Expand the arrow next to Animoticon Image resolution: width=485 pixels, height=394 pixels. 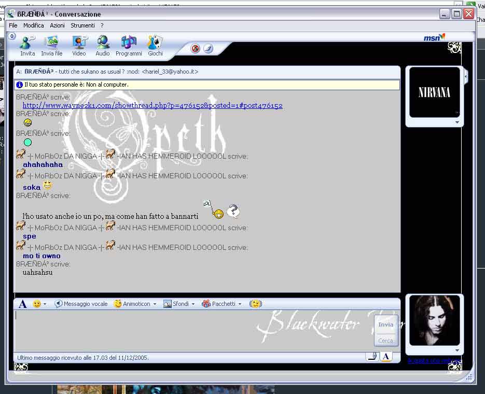coord(155,304)
